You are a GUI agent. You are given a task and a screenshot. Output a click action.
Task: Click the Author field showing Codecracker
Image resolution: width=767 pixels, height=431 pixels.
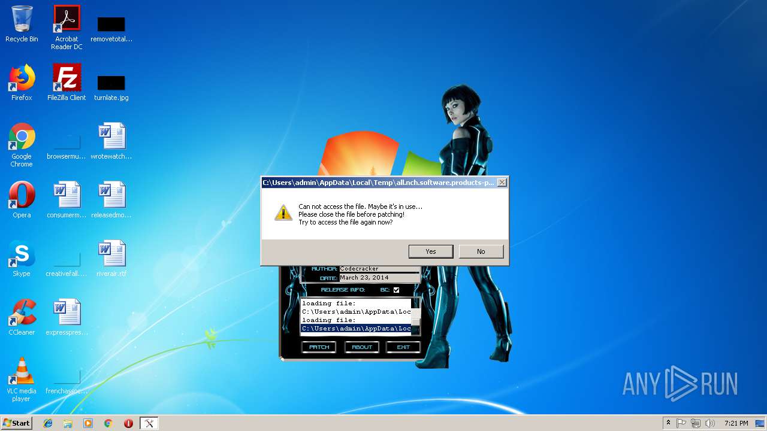pyautogui.click(x=379, y=269)
